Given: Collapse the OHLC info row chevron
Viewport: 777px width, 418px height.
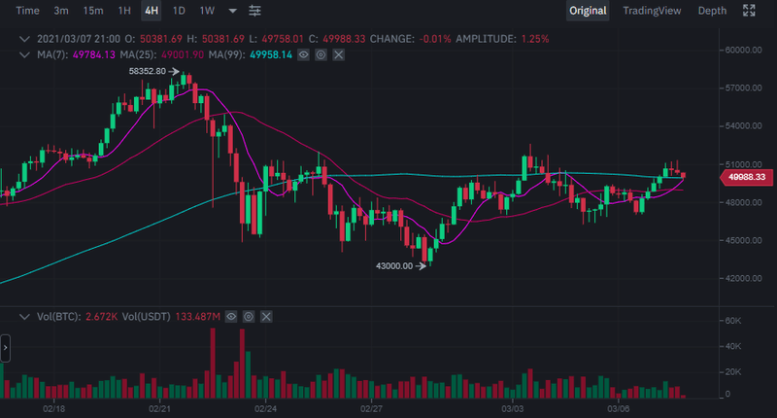Looking at the screenshot, I should coord(25,39).
